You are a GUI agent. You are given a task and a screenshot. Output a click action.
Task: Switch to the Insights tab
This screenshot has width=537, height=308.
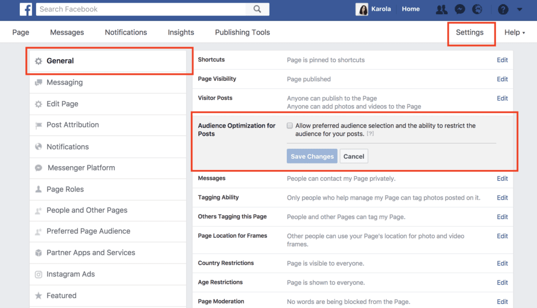180,32
